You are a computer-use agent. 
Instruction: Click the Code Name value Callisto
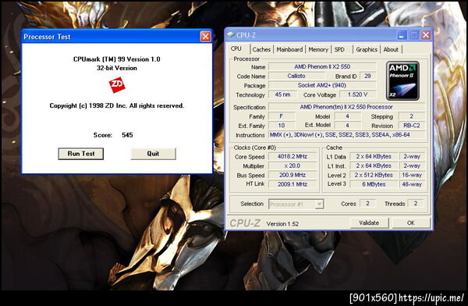pyautogui.click(x=296, y=76)
